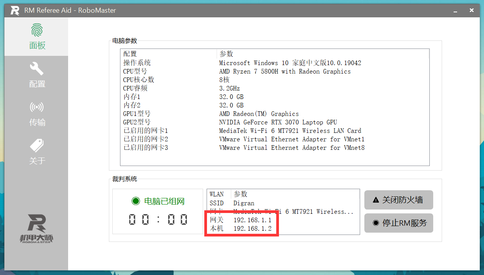Select the 已启用的网卡1 row

275,131
